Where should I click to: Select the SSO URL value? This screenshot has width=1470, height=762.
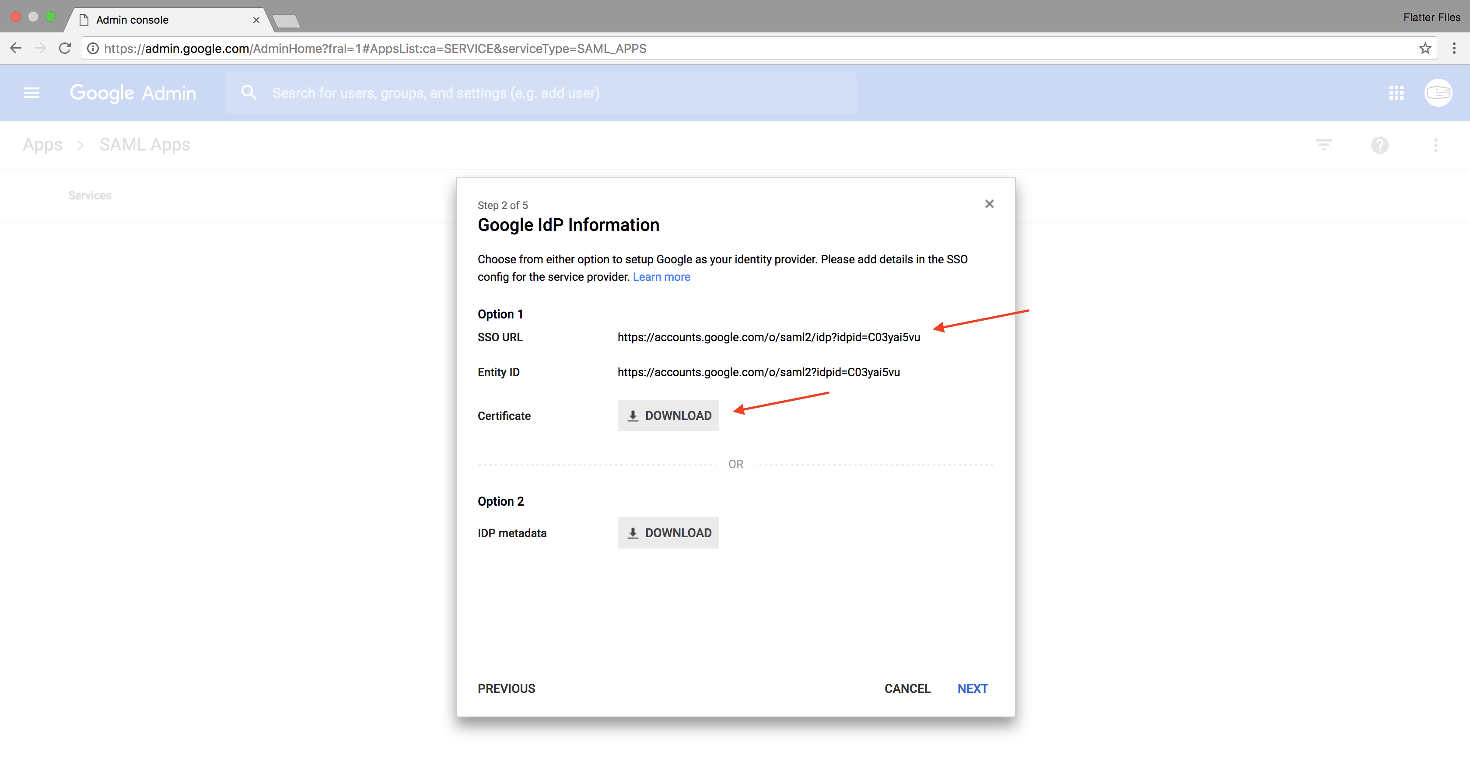pyautogui.click(x=769, y=337)
